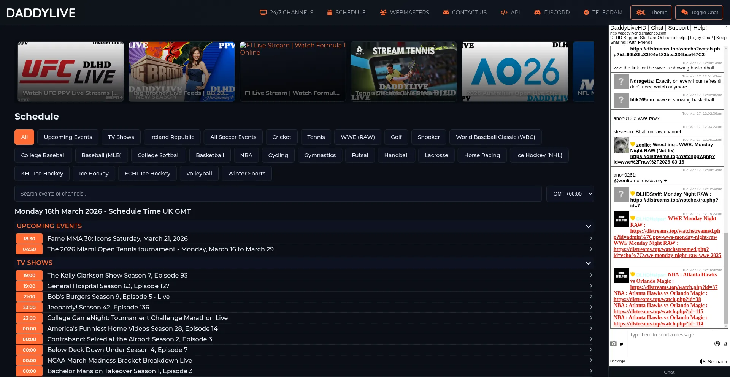730x377 pixels.
Task: Filter by Golf
Action: (x=396, y=137)
